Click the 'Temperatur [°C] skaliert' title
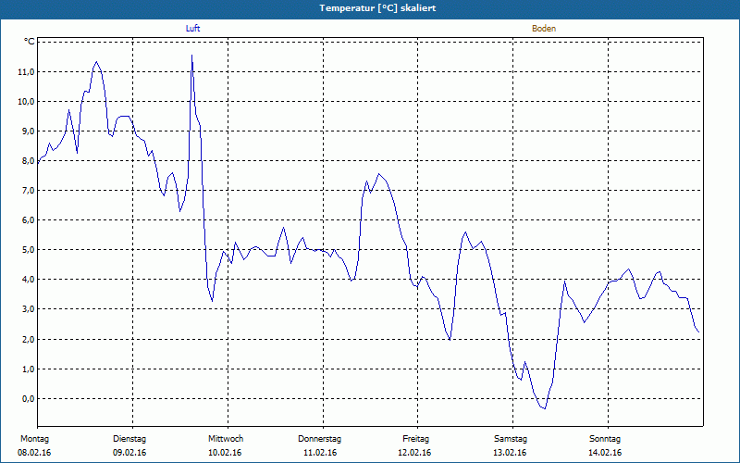The image size is (740, 463). [x=377, y=8]
